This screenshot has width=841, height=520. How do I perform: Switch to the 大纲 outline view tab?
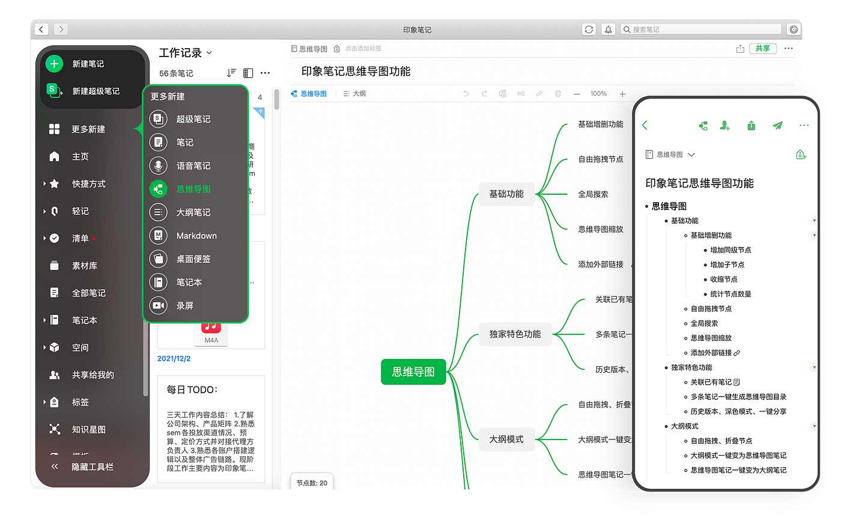(354, 94)
